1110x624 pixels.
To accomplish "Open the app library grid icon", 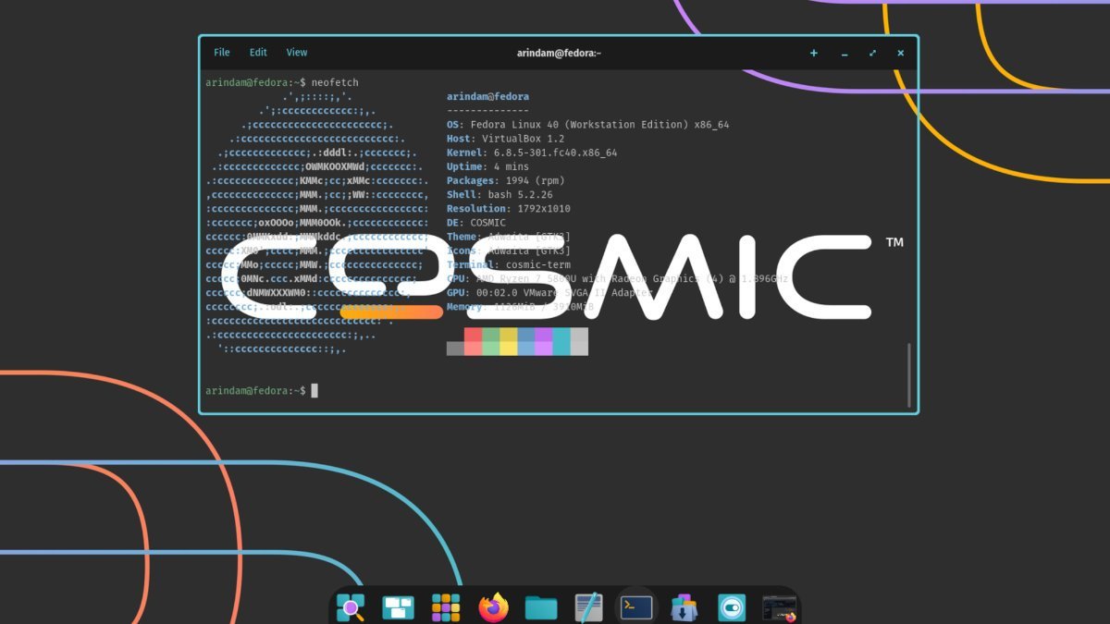I will click(446, 607).
